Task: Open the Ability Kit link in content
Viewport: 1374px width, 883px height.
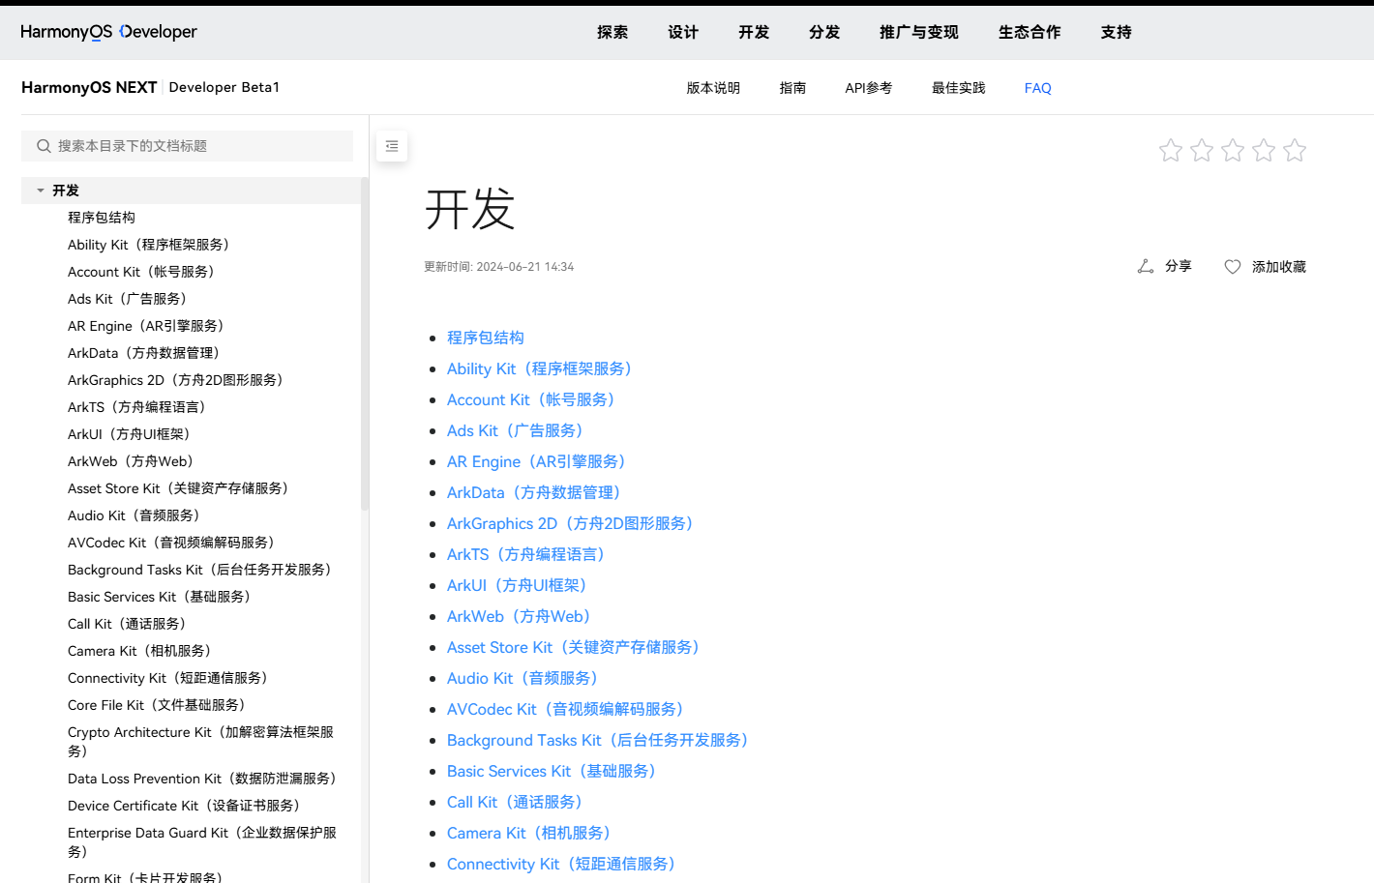Action: pos(543,368)
